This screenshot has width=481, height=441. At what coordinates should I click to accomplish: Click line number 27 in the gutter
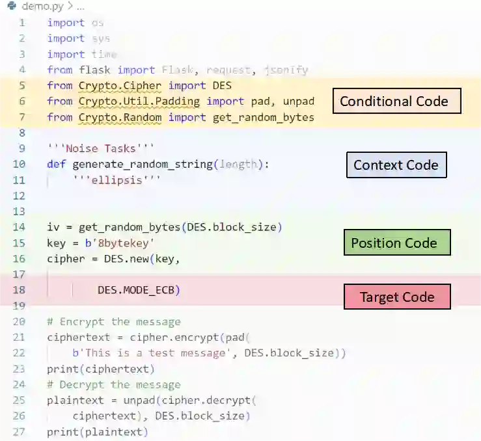pyautogui.click(x=19, y=432)
